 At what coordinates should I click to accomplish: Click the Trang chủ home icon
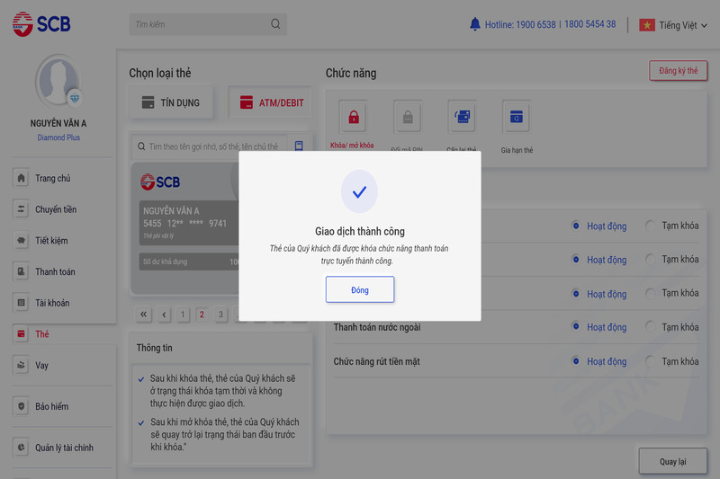tap(21, 178)
